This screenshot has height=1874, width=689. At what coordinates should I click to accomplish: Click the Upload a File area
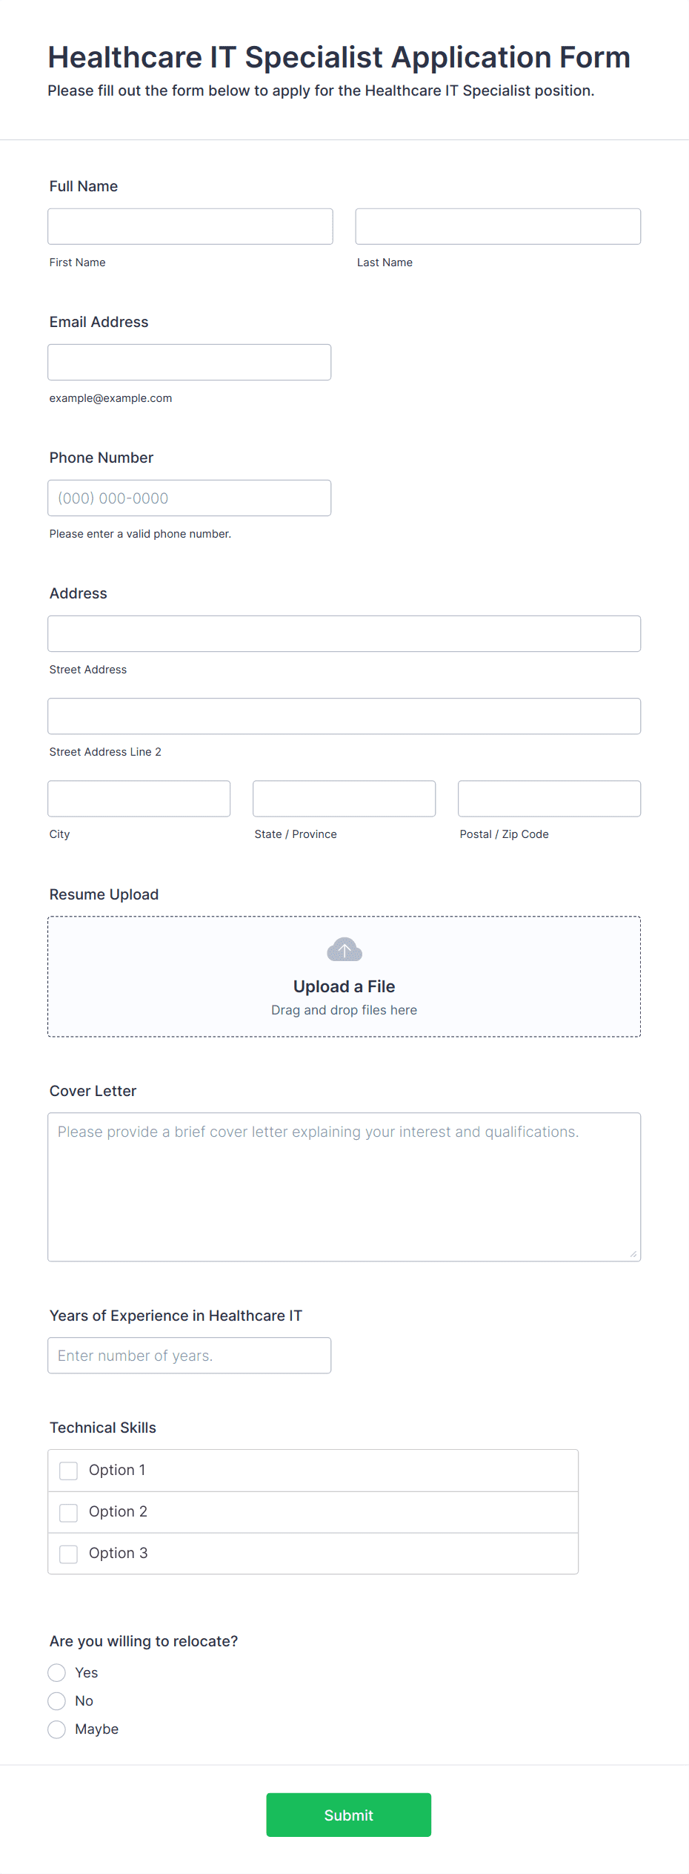click(344, 977)
